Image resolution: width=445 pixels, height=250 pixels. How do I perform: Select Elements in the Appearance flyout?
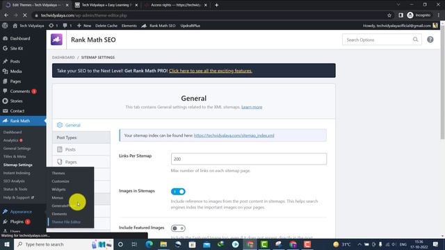click(x=59, y=214)
